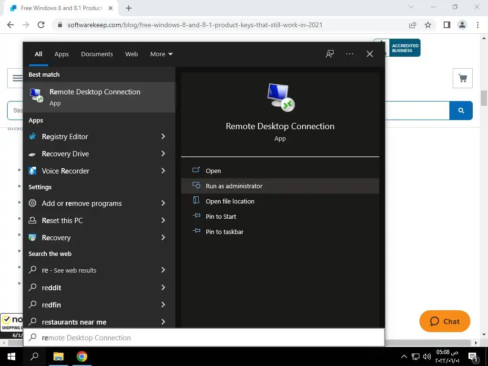Click the Open action in preview pane
The height and width of the screenshot is (366, 488).
(x=280, y=171)
